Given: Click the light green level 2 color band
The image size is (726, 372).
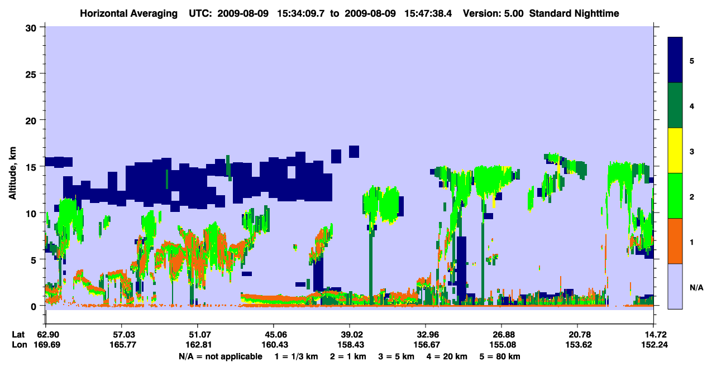Looking at the screenshot, I should pos(675,196).
